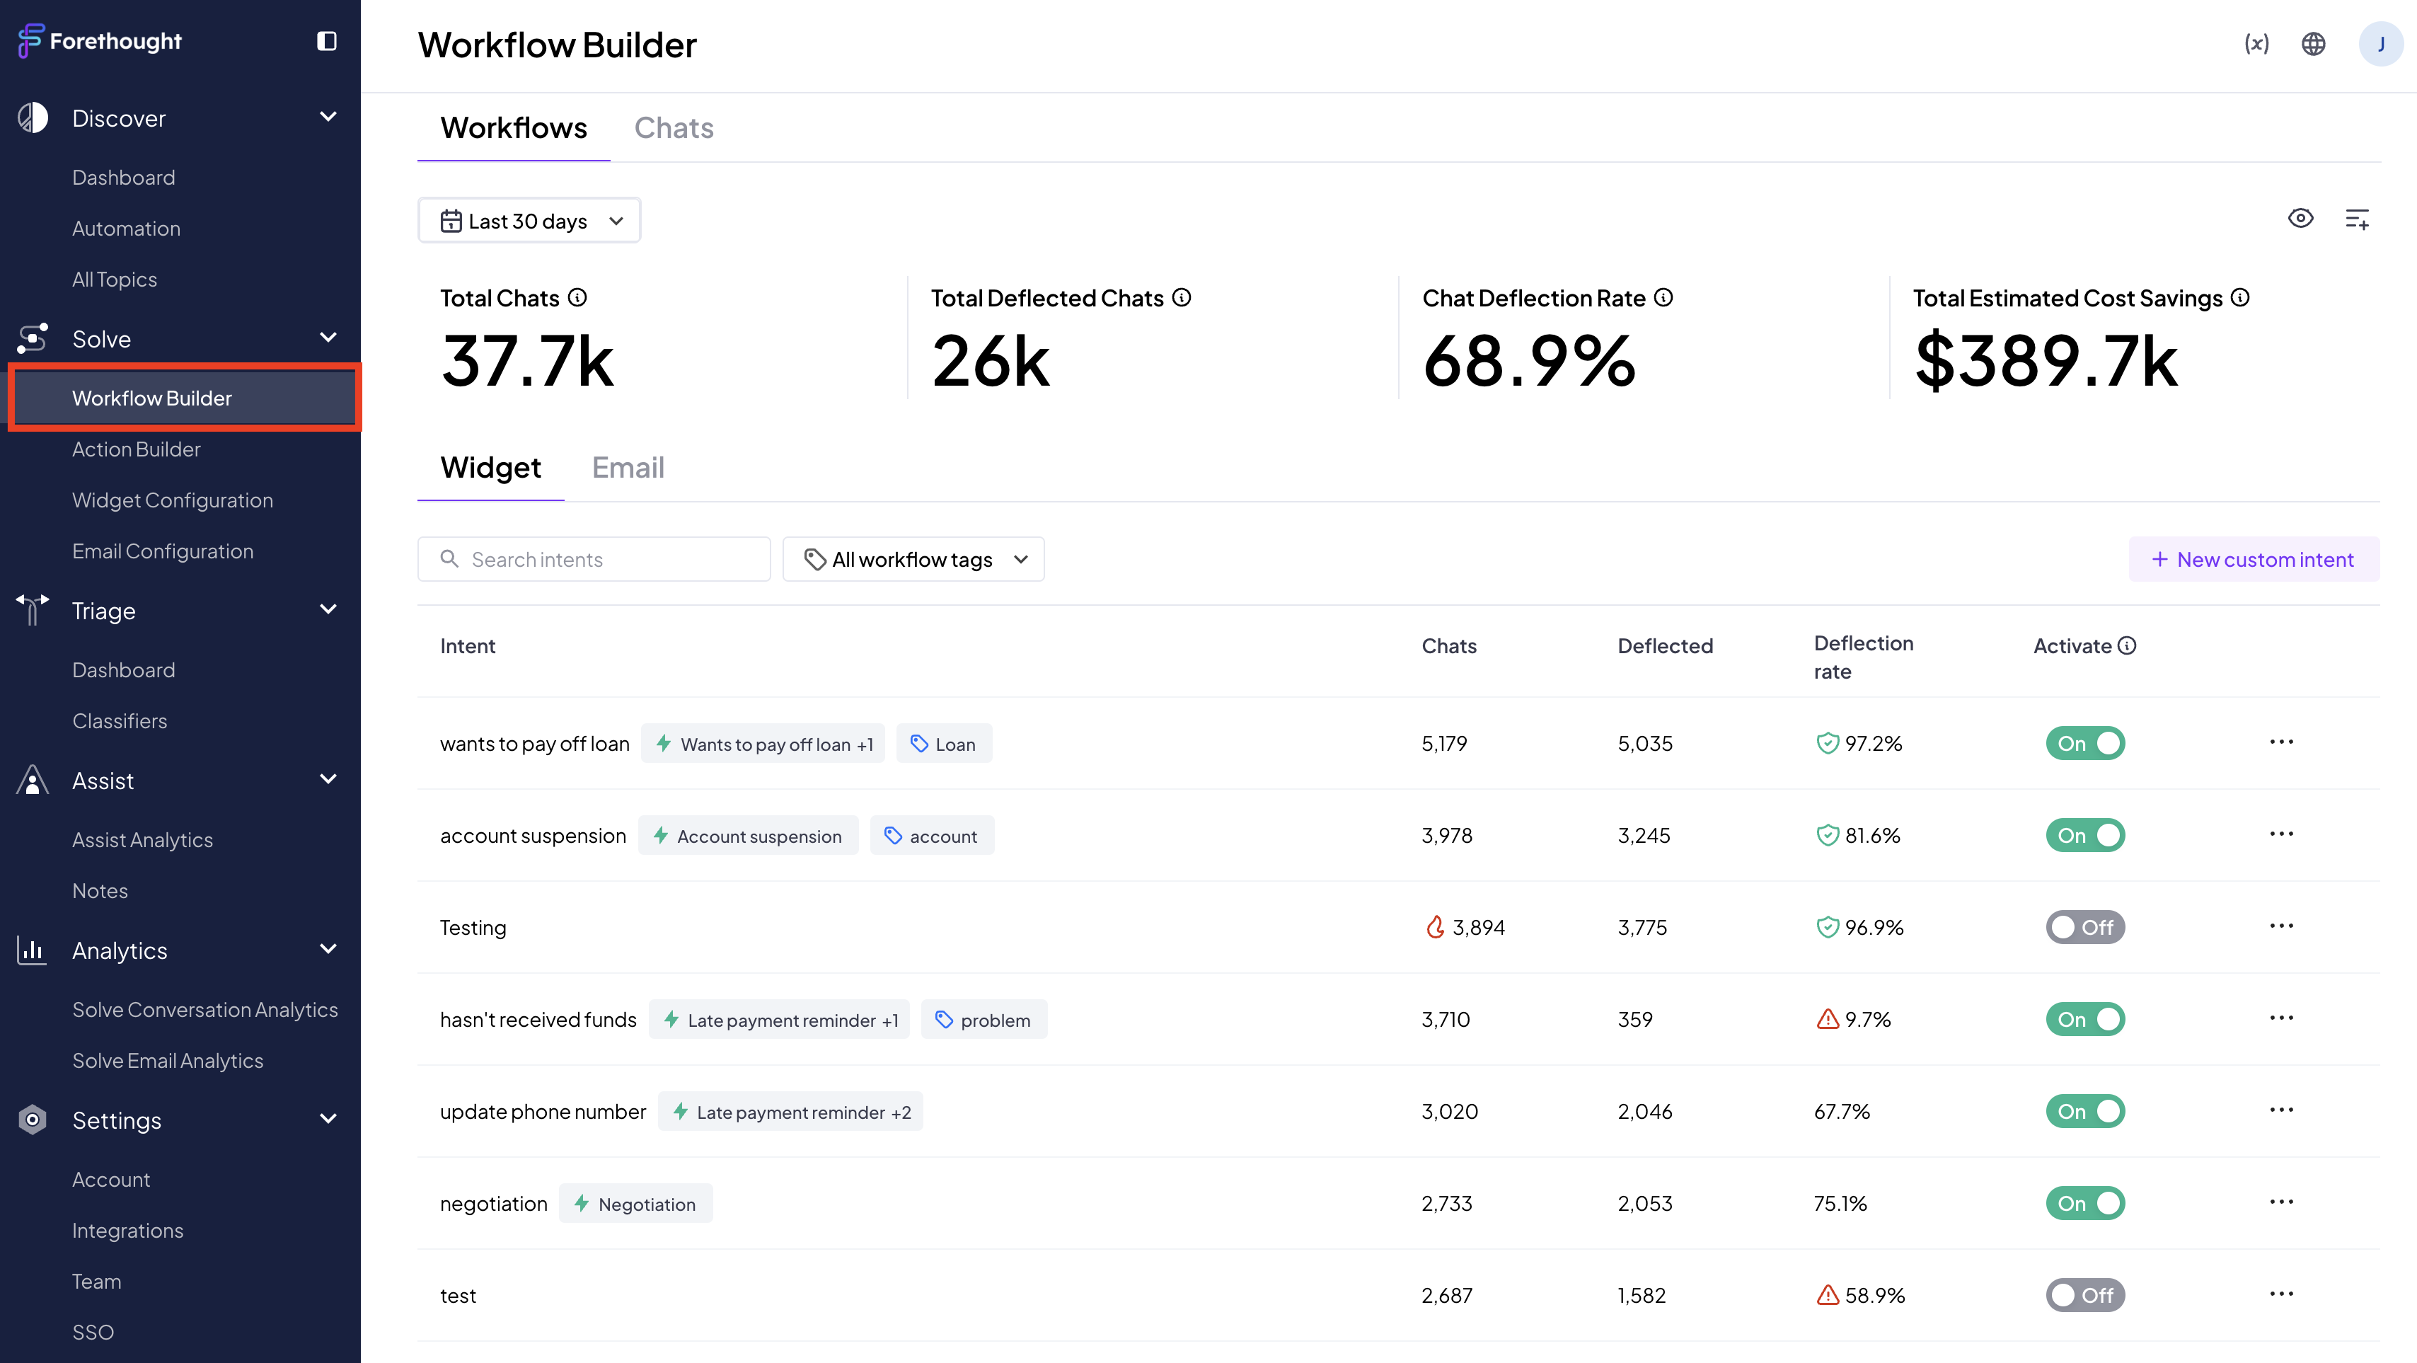Select the Workflows tab
The height and width of the screenshot is (1363, 2417).
click(513, 127)
